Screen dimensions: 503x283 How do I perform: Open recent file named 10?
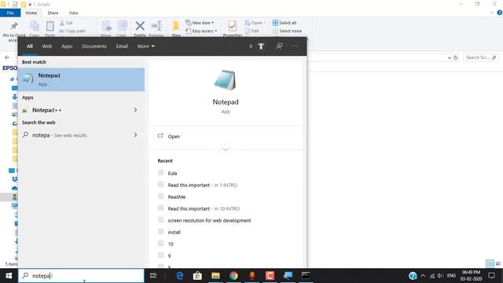click(171, 244)
